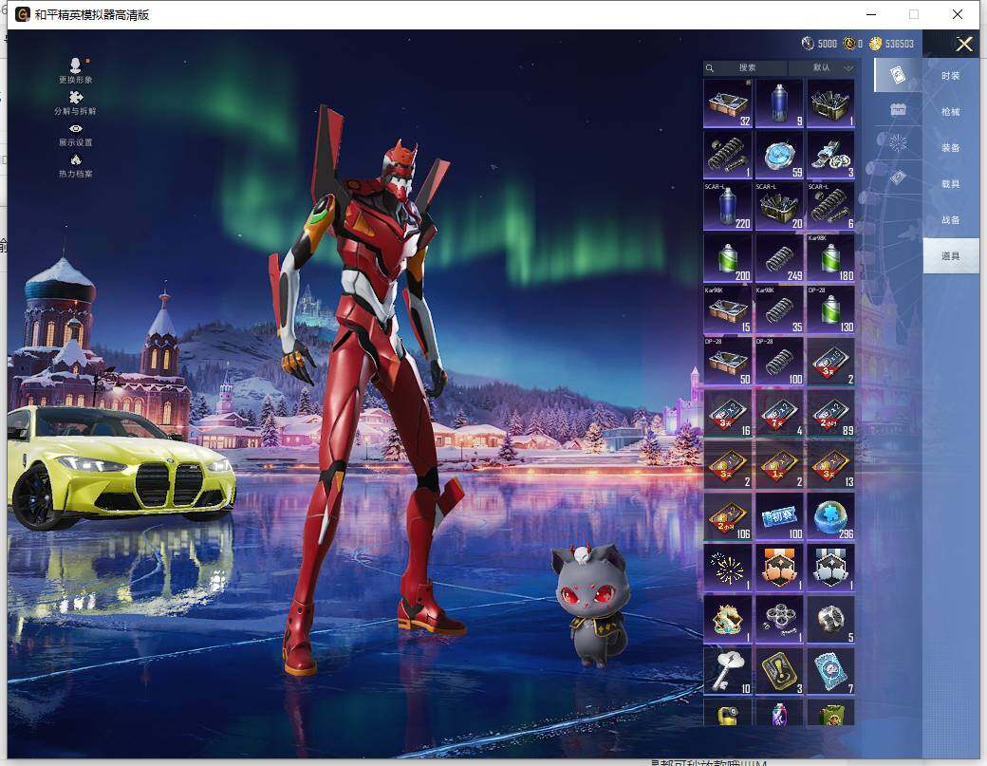Screen dimensions: 987x766
Task: Select the gold 2小时 card with count 106
Action: coord(728,516)
